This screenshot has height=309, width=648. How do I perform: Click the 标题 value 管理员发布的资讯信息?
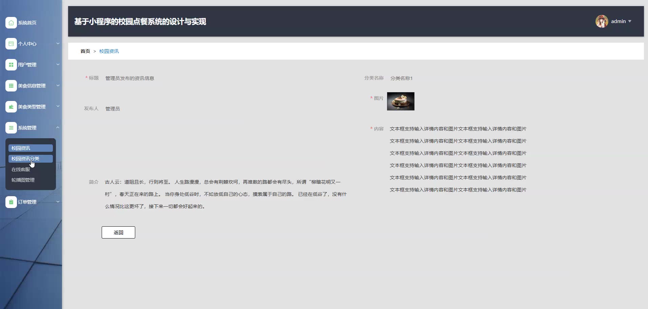coord(129,78)
